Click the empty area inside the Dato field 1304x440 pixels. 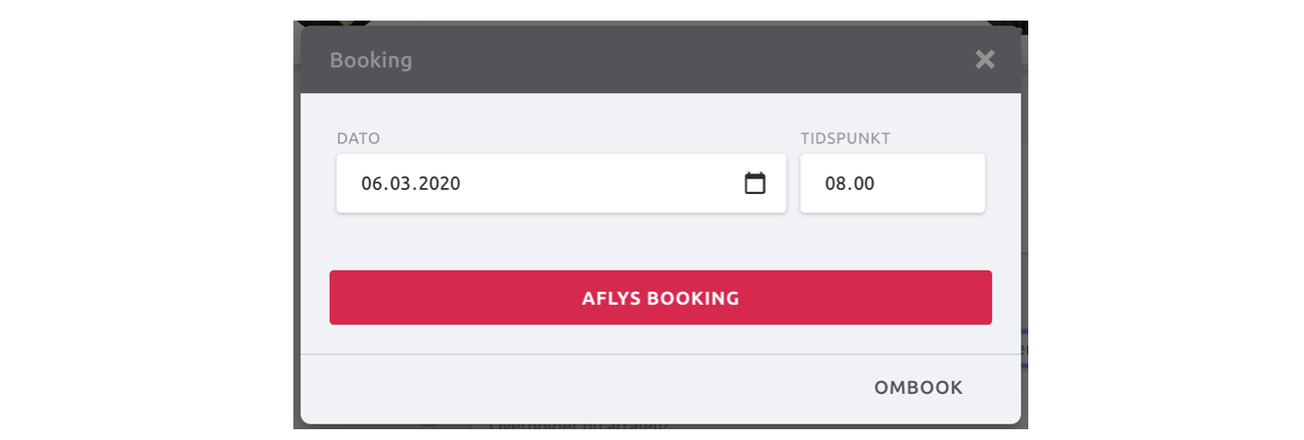599,183
